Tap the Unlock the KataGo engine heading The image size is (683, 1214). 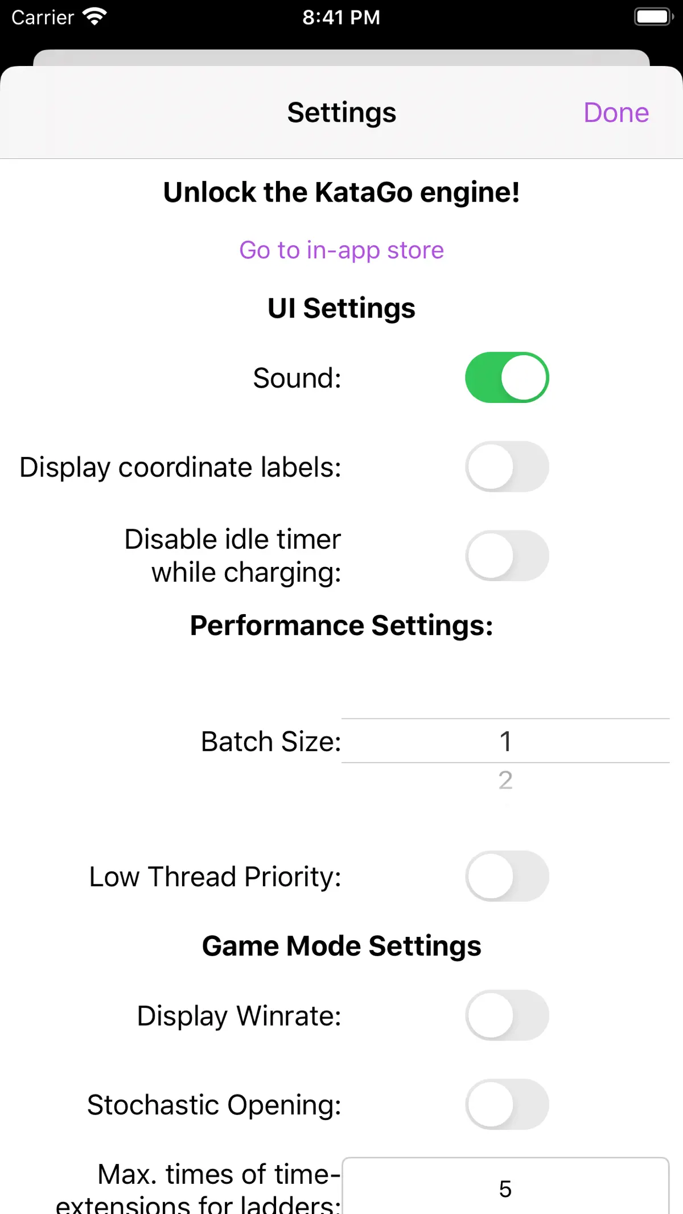[x=341, y=192]
